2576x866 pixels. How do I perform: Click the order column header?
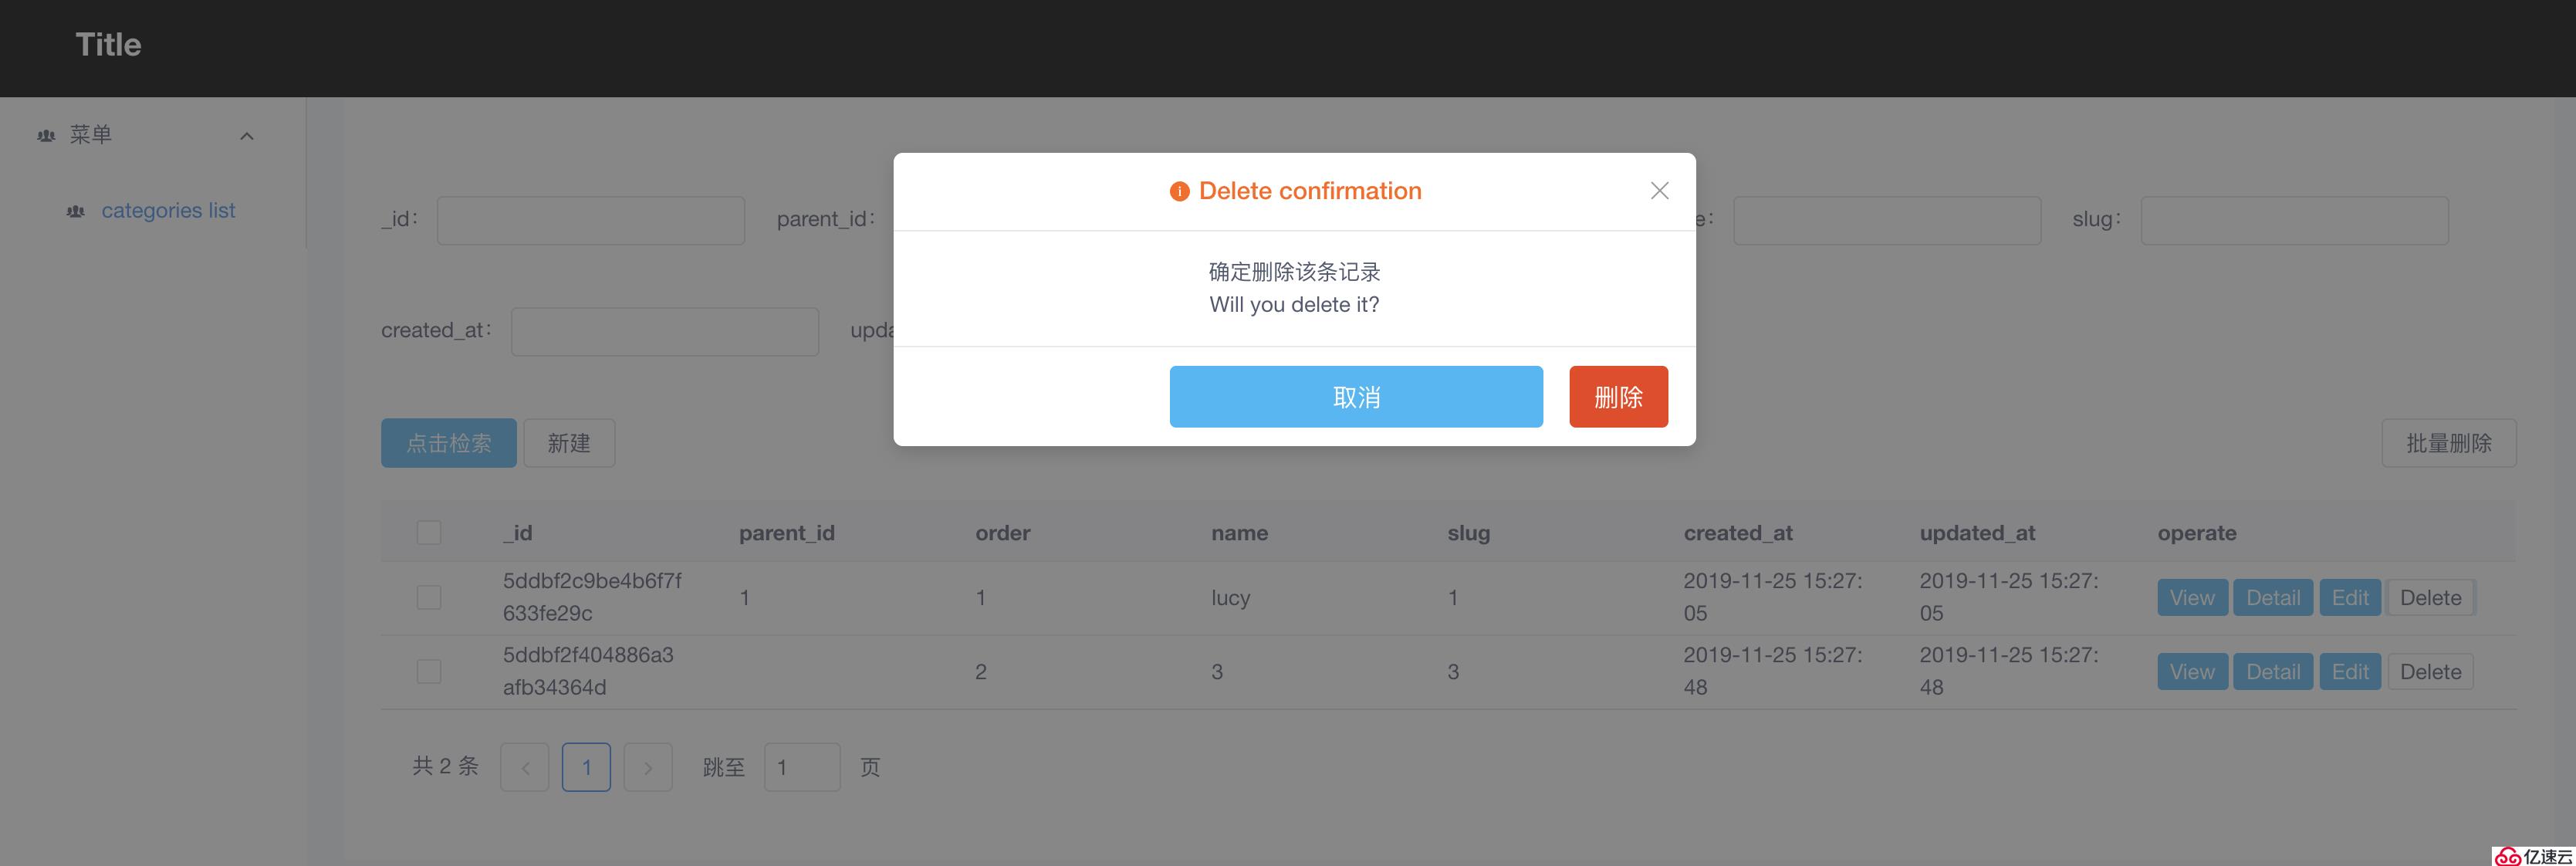[1003, 533]
